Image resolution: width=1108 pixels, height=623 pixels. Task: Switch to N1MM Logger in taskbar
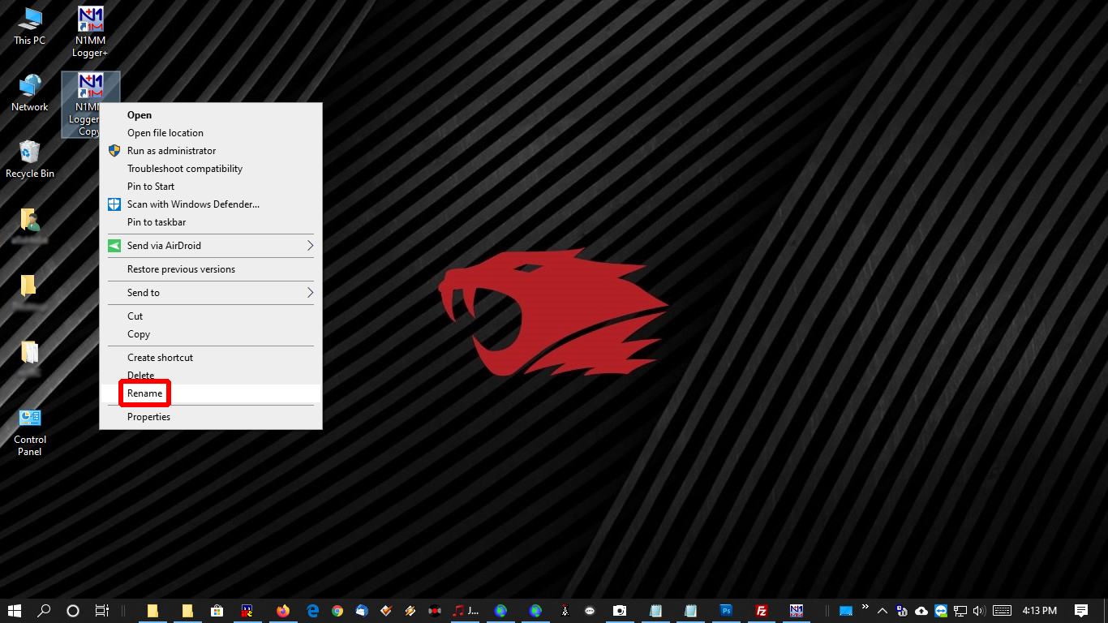[797, 611]
